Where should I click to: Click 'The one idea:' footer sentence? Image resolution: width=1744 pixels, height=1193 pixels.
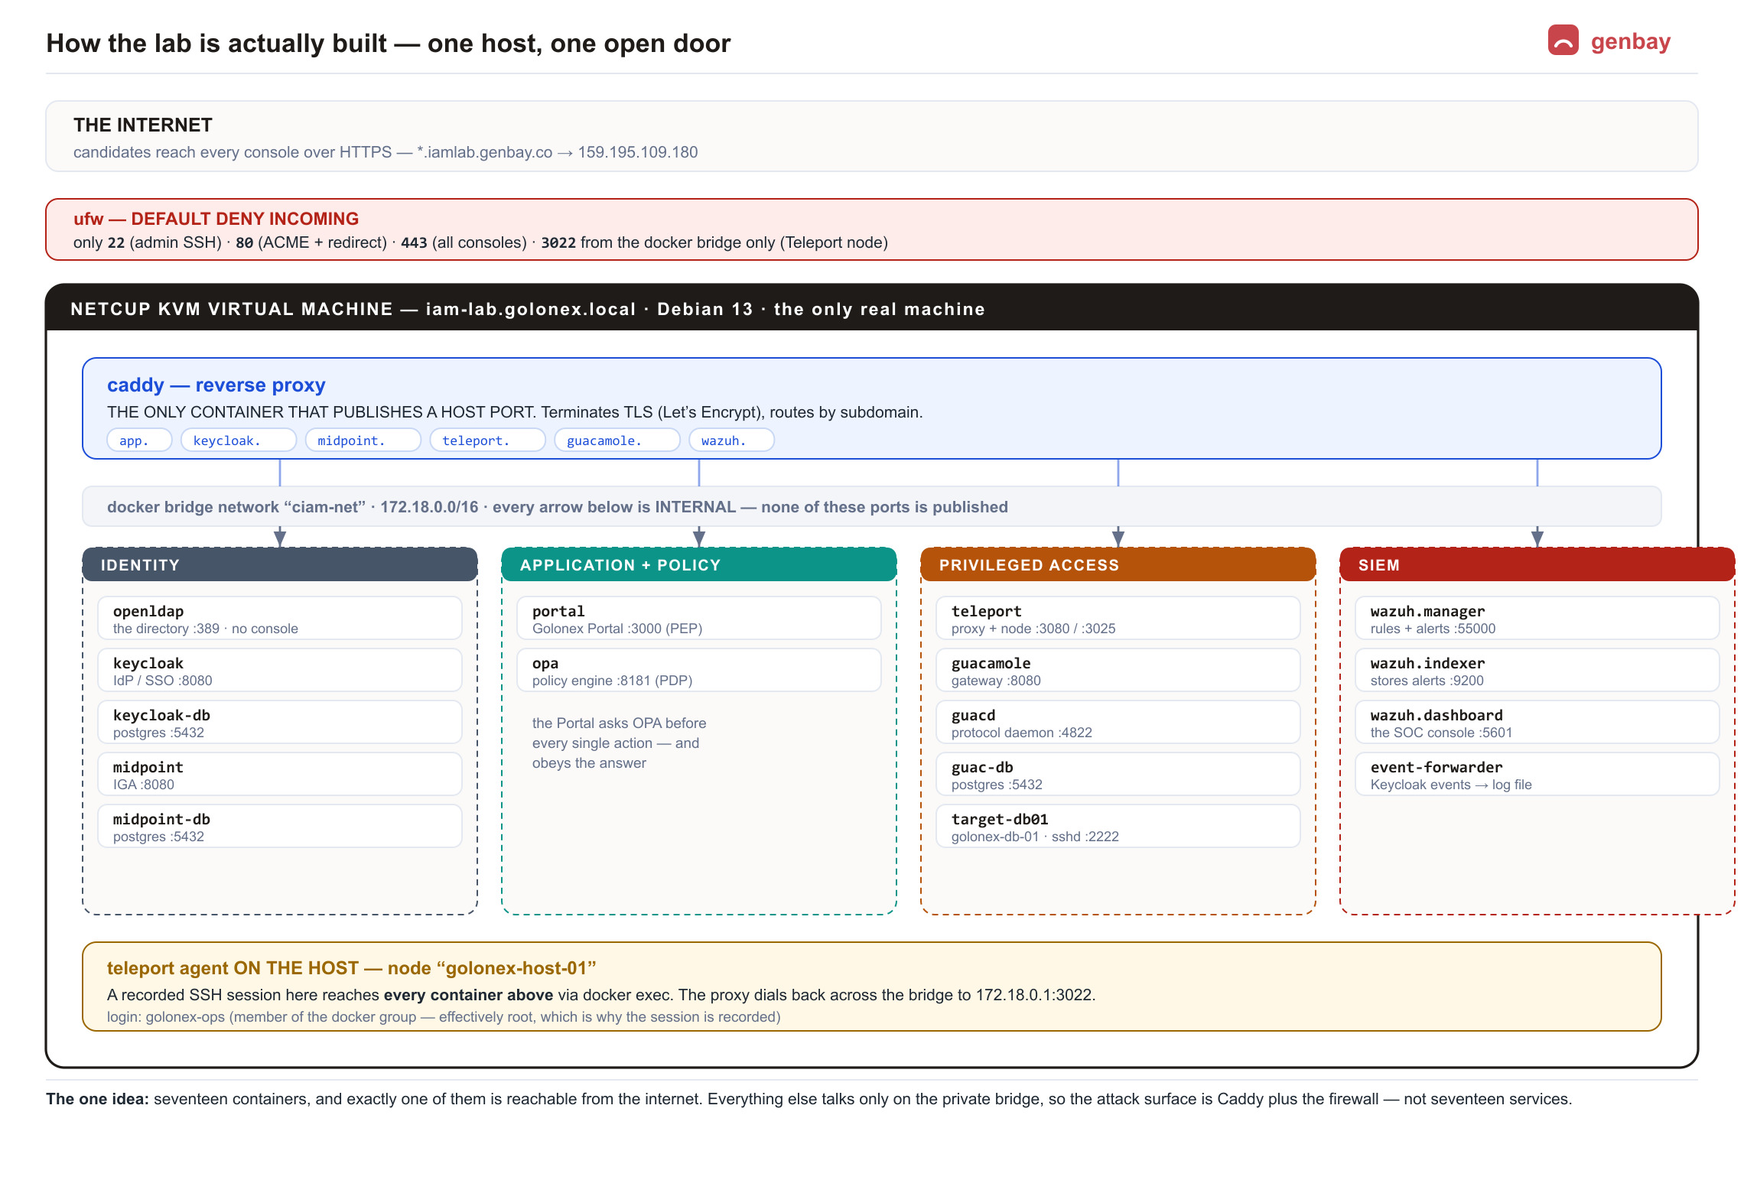(809, 1099)
